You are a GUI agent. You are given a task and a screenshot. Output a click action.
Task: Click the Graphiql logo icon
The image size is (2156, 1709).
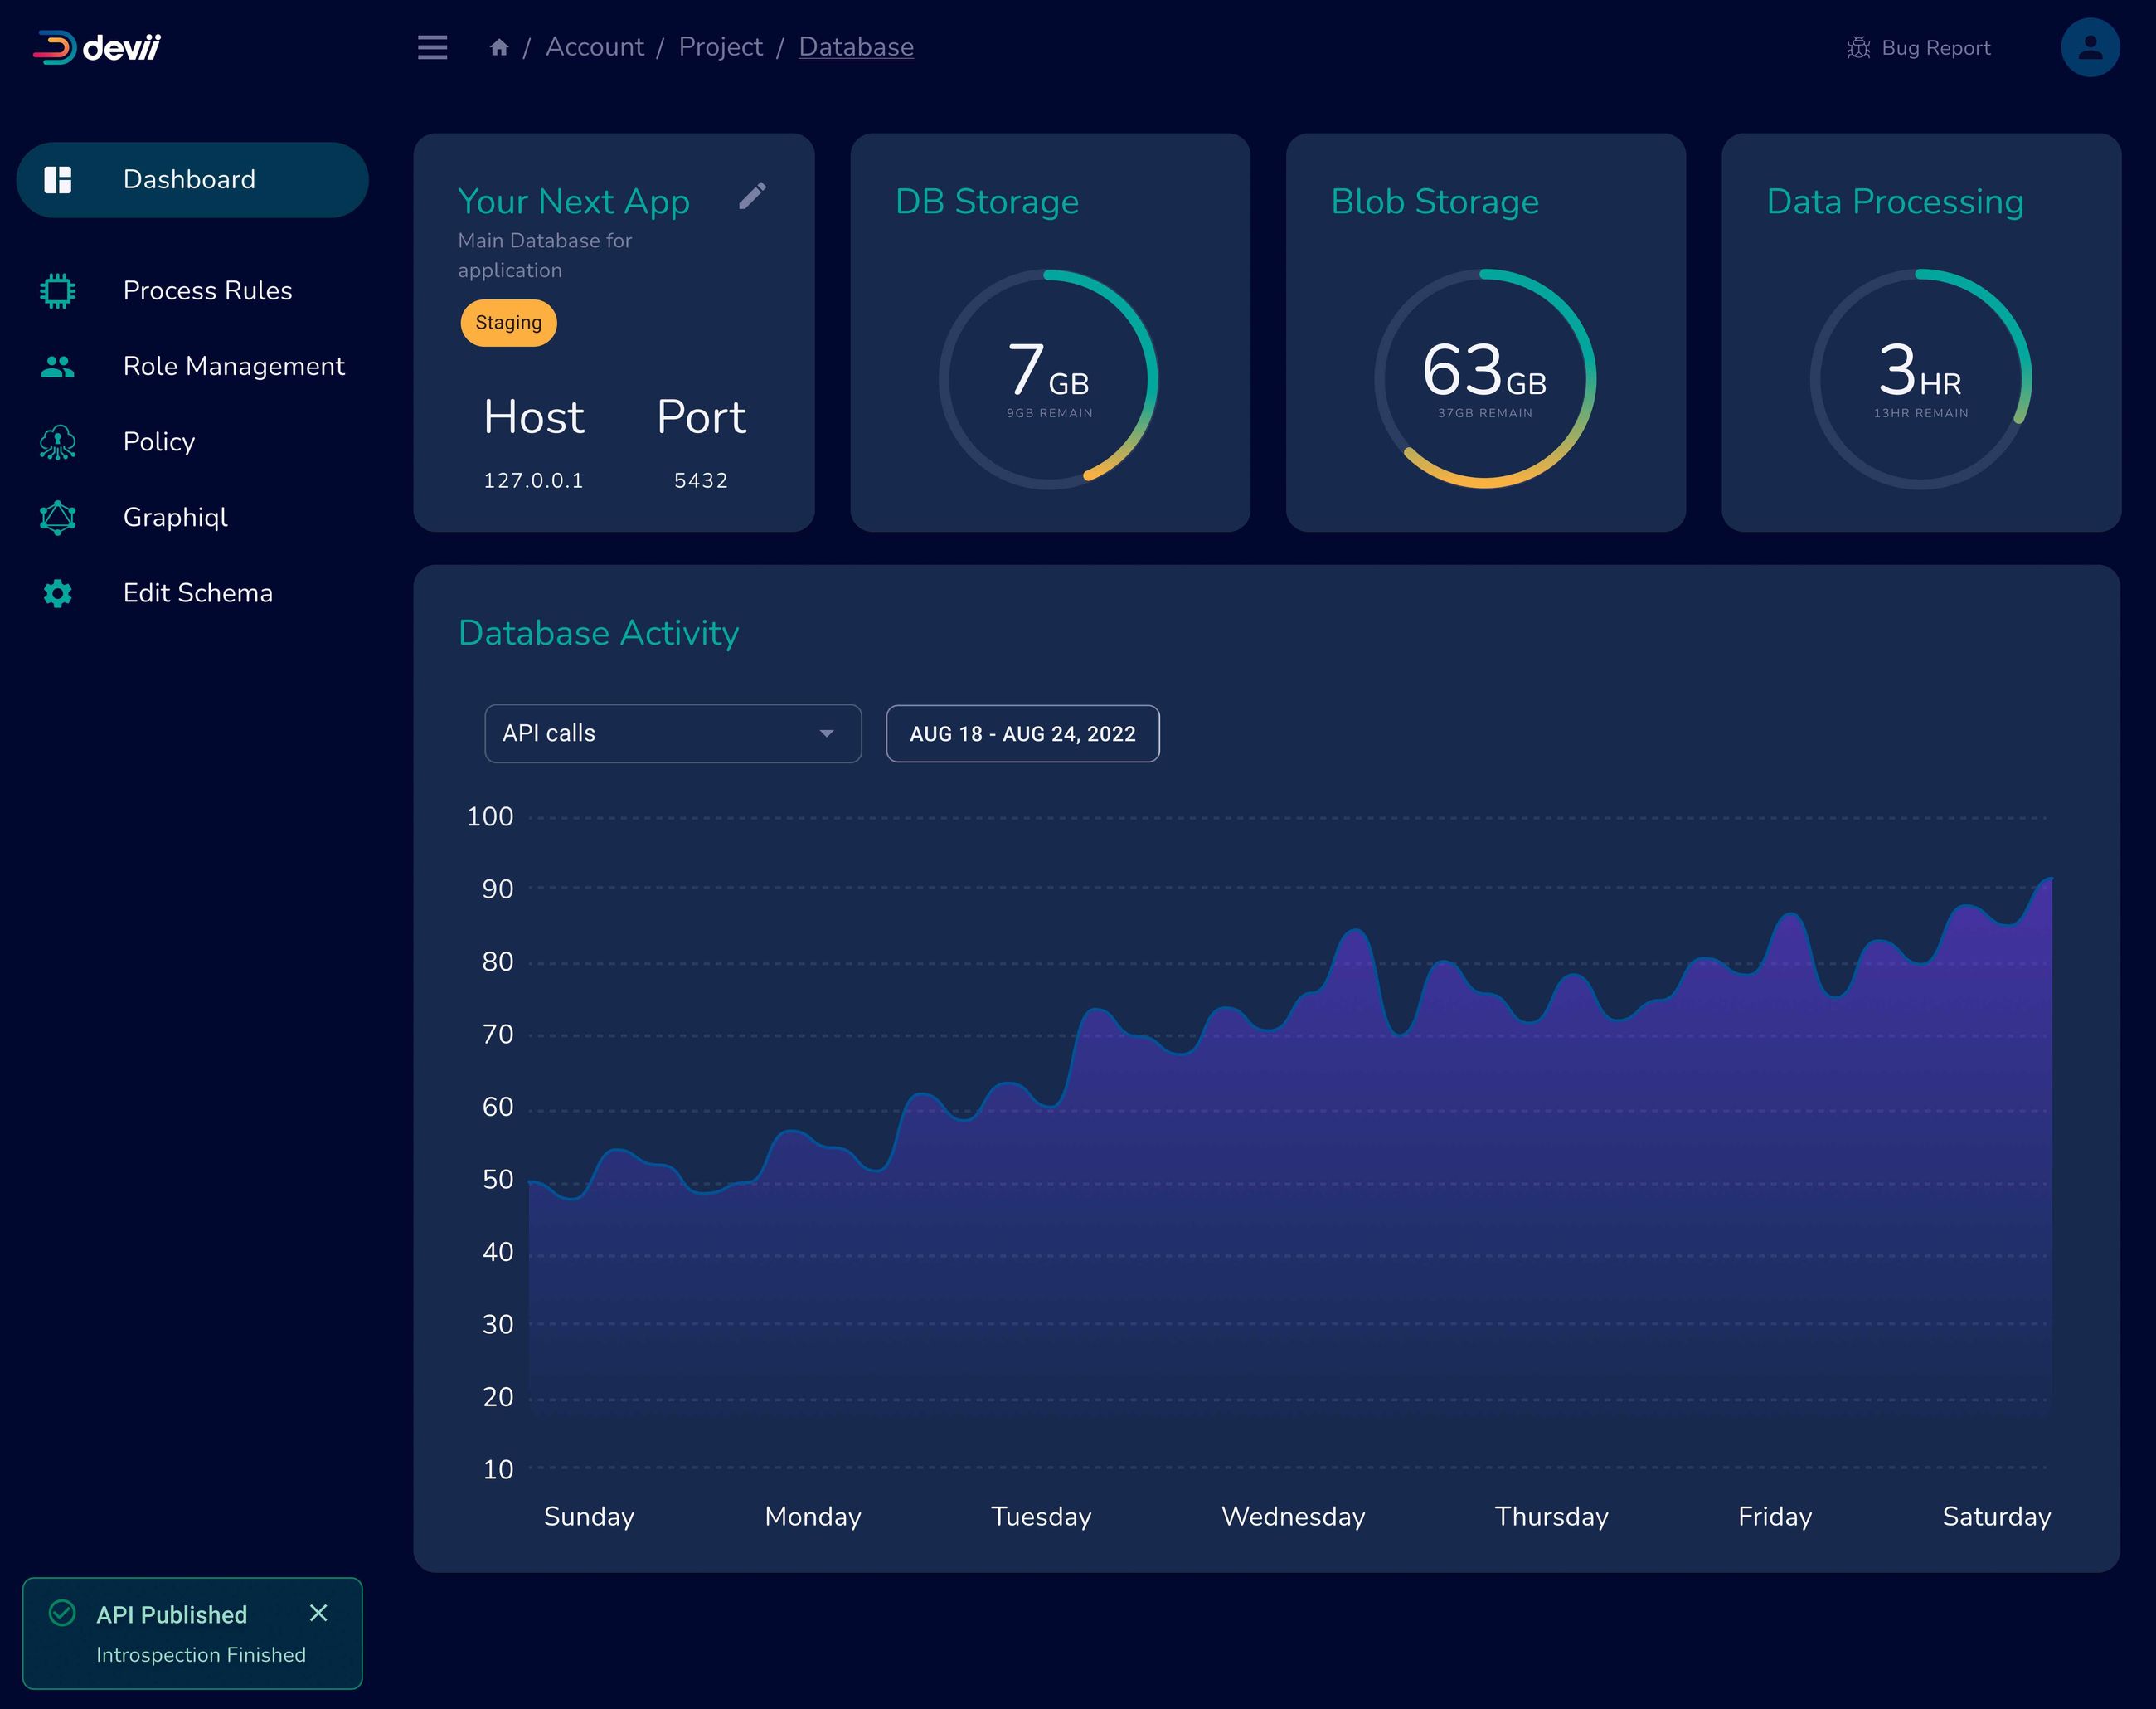pos(57,518)
